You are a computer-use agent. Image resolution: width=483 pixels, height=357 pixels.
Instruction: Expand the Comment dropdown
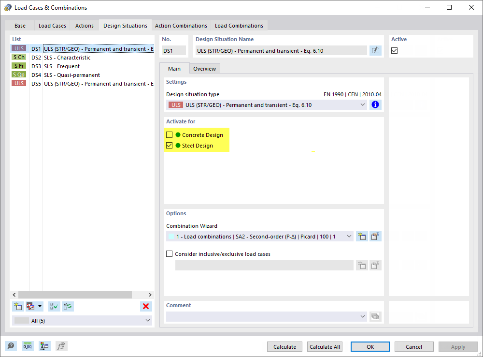363,316
